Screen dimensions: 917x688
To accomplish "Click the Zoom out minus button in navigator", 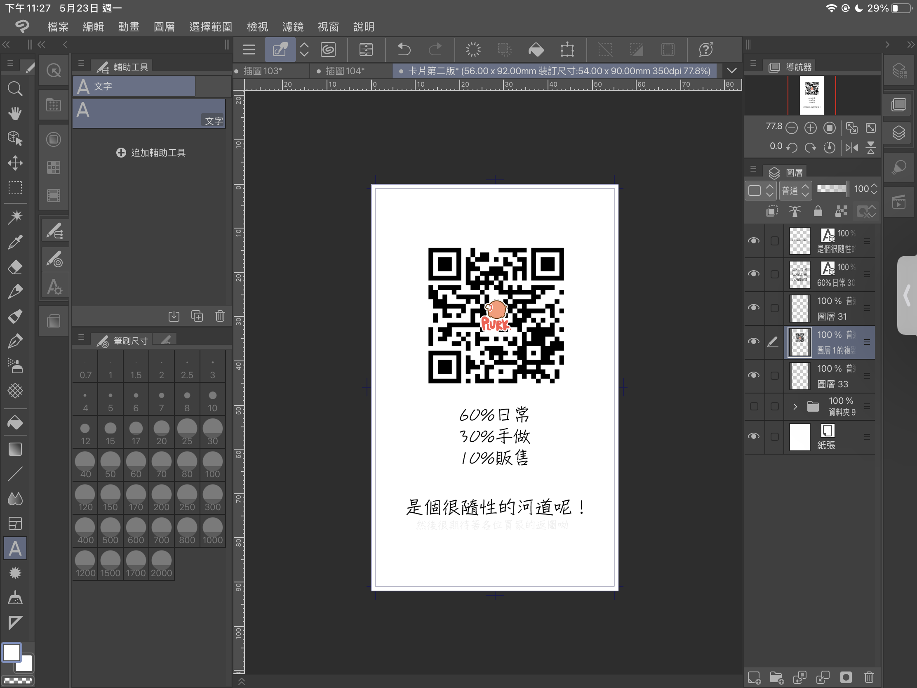I will pyautogui.click(x=791, y=128).
